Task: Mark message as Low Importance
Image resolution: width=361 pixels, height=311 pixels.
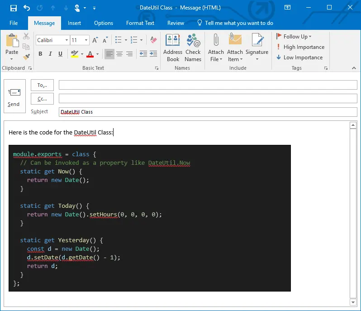Action: click(299, 57)
